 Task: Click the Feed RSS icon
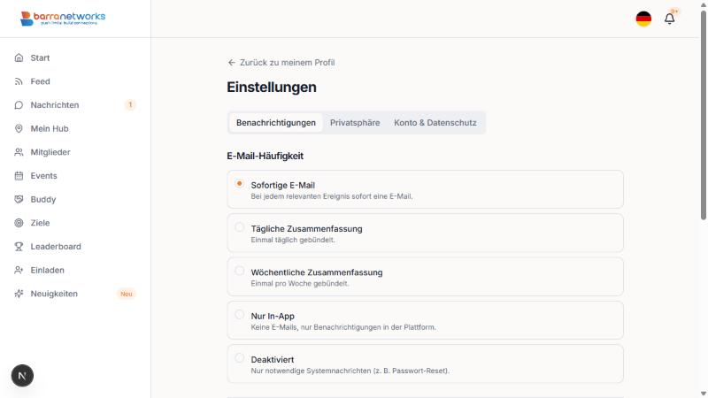(x=19, y=81)
